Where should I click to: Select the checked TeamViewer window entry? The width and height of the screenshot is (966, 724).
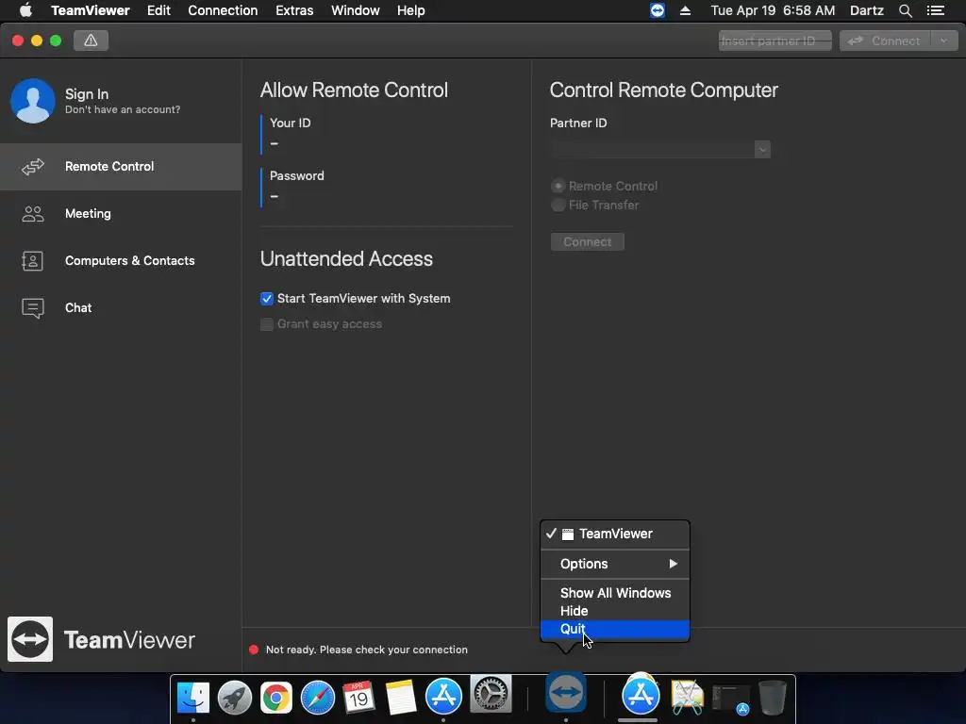615,534
